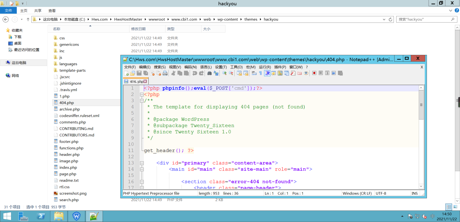Viewport: 460px width, 222px height.
Task: Click the Undo arrow icon
Action: point(195,73)
